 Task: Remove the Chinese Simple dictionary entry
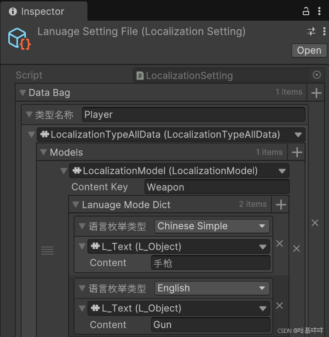279,244
